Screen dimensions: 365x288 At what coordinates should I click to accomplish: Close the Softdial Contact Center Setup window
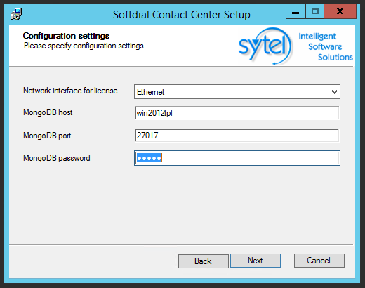click(x=340, y=12)
